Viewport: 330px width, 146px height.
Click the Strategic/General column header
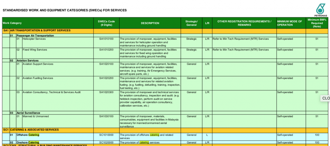click(x=191, y=23)
